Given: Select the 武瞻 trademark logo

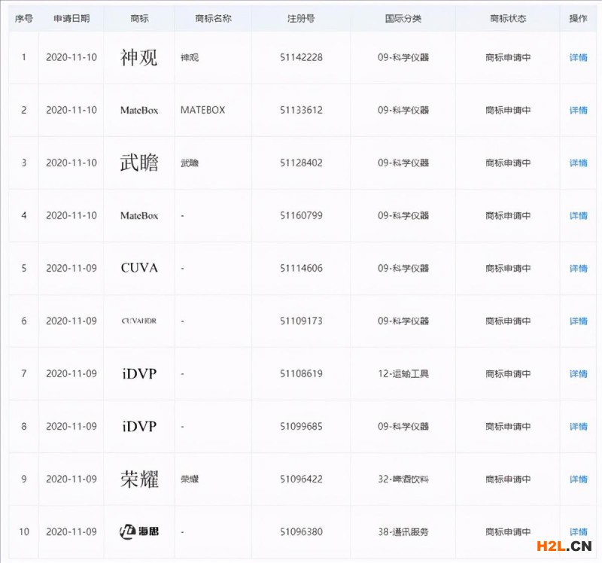Looking at the screenshot, I should coord(139,163).
